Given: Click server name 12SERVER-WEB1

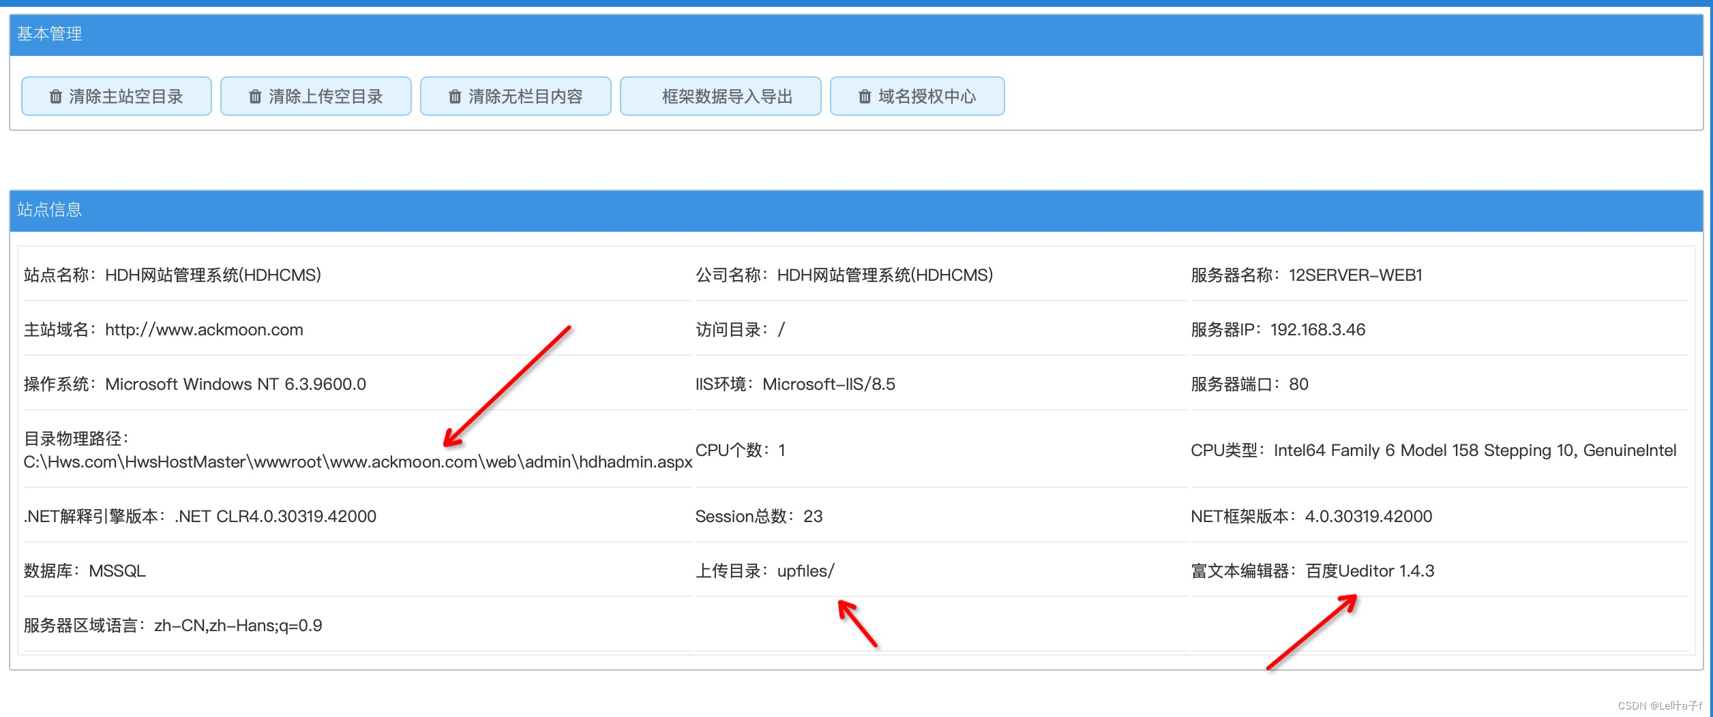Looking at the screenshot, I should click(1356, 275).
